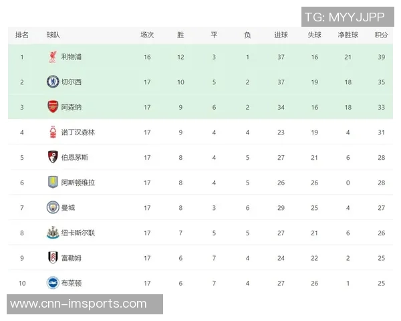The height and width of the screenshot is (321, 401).
Task: Click the 进球 column header
Action: coord(281,35)
